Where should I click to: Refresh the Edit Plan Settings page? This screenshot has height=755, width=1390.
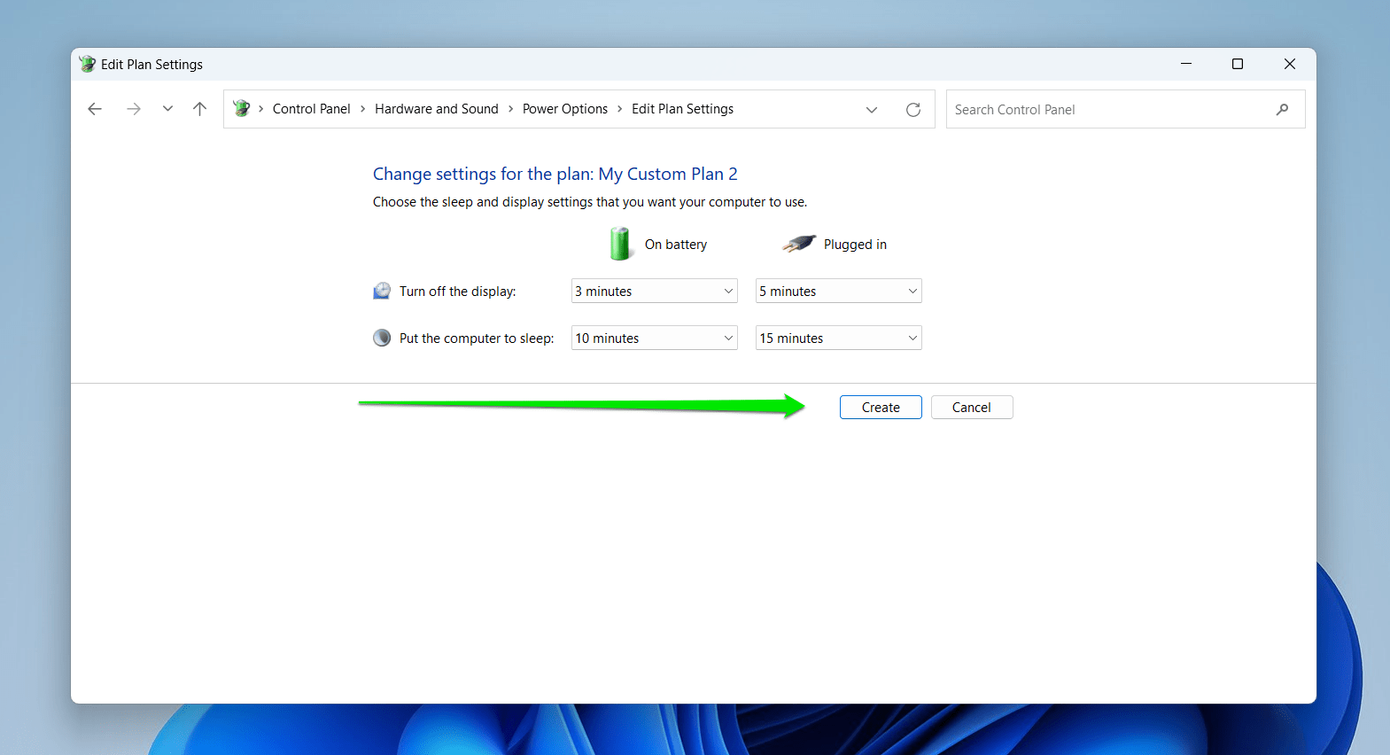point(913,110)
